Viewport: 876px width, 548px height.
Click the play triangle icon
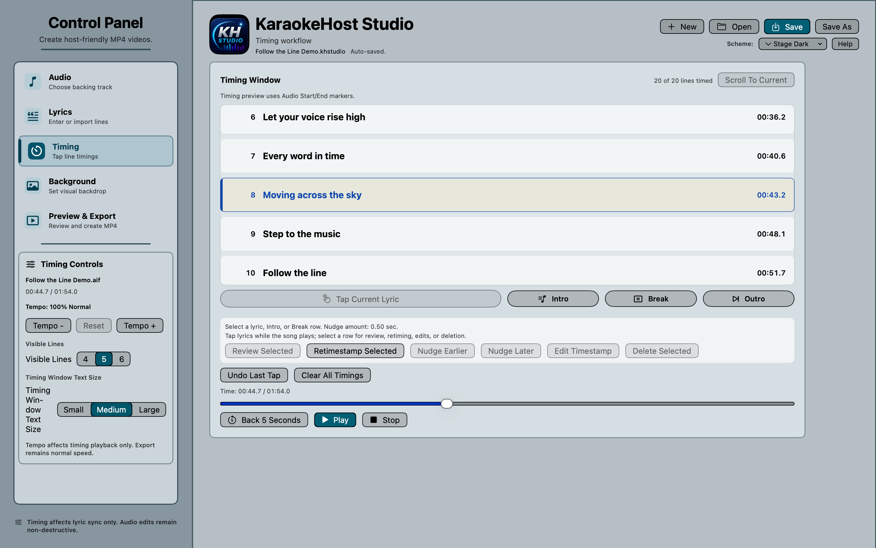click(325, 420)
